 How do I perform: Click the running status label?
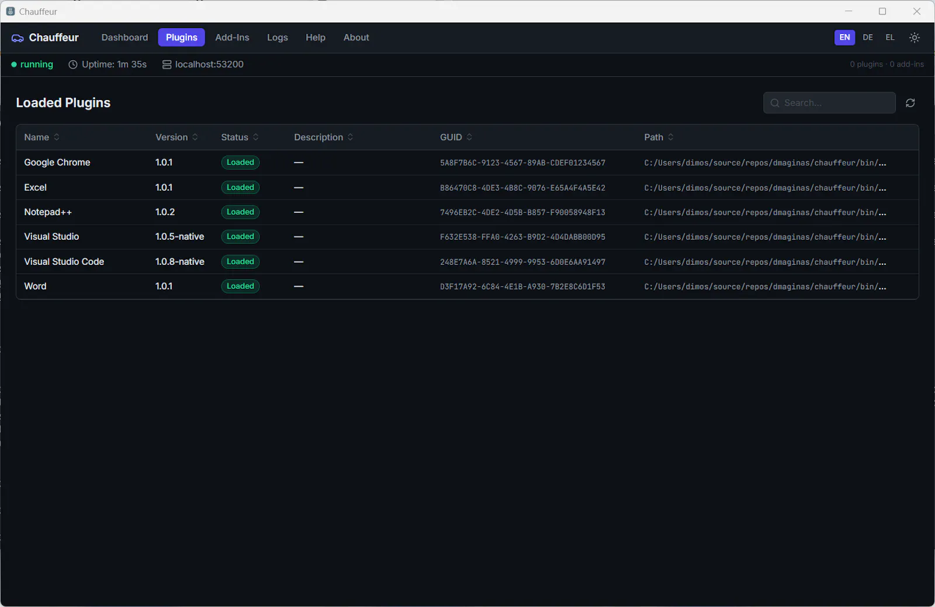point(36,65)
